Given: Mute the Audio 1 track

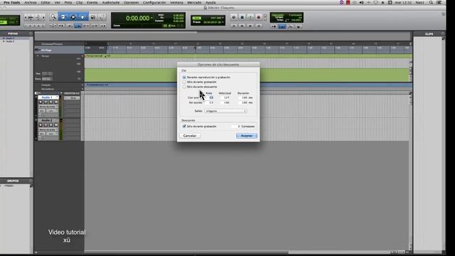Looking at the screenshot, I should tap(56, 102).
